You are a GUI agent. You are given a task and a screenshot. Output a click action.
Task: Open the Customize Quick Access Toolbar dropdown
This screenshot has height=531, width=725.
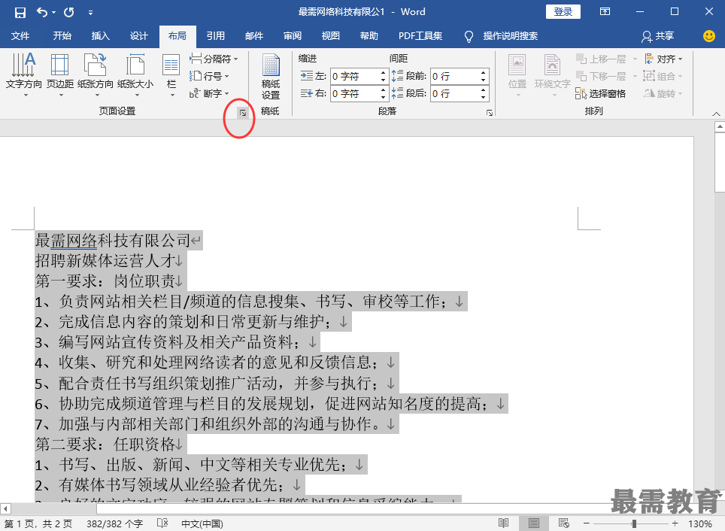point(90,13)
